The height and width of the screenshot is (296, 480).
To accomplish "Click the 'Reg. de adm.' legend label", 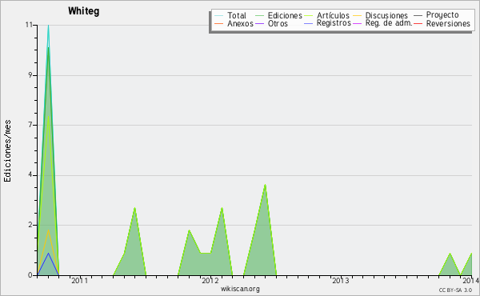I will pos(389,23).
